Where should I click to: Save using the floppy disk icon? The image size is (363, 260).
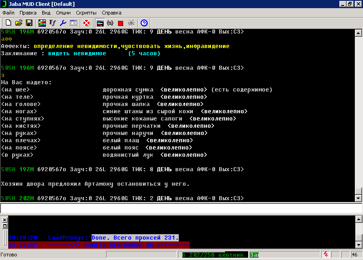point(29,23)
